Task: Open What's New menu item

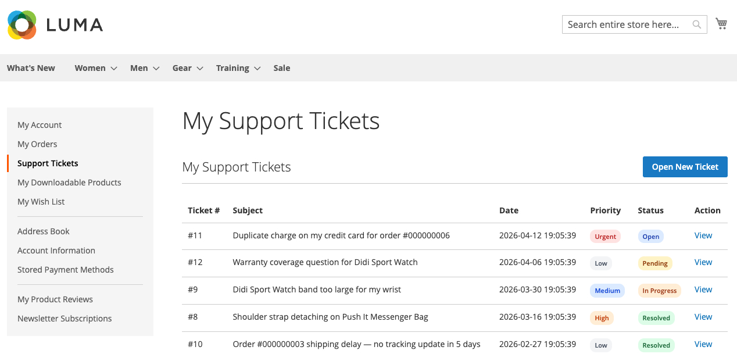Action: click(x=31, y=68)
